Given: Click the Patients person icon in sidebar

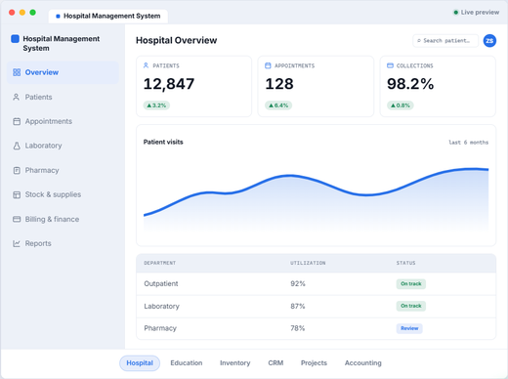Looking at the screenshot, I should pos(16,97).
